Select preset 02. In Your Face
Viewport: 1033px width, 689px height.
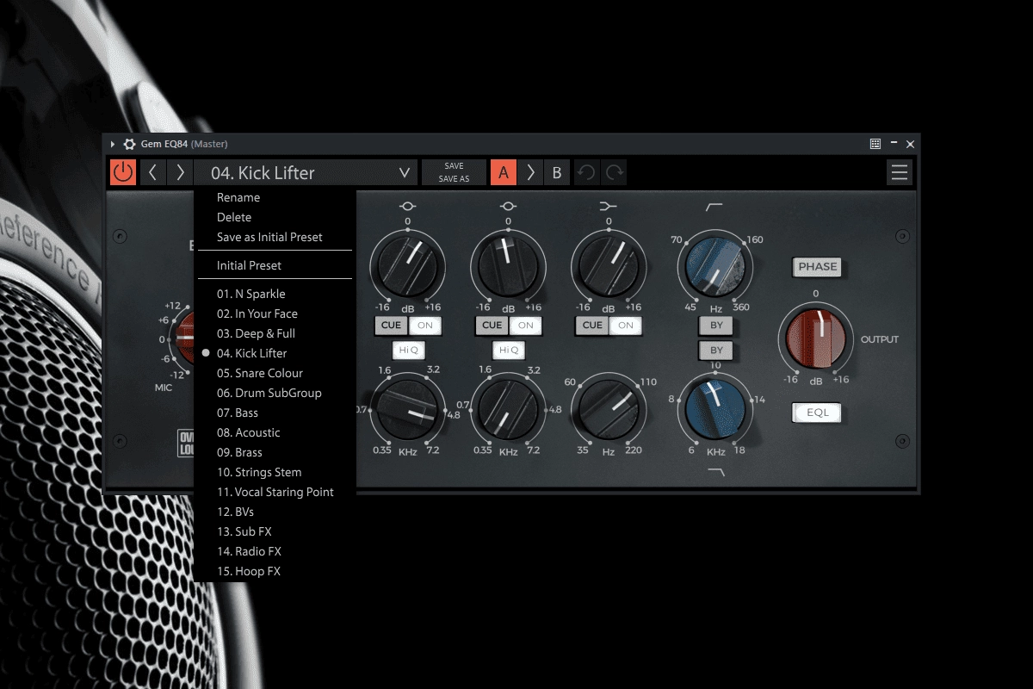257,313
